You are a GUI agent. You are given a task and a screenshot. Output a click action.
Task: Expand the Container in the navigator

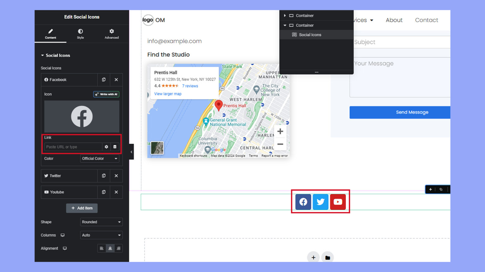(x=285, y=15)
